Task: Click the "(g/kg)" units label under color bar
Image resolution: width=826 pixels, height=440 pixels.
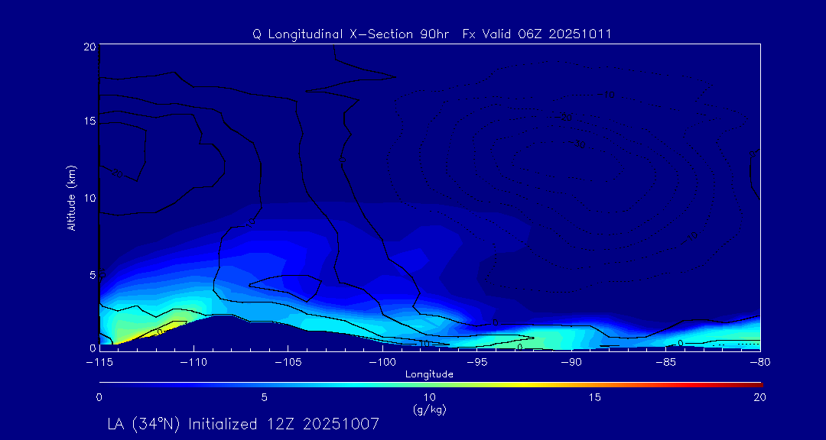Action: click(429, 410)
